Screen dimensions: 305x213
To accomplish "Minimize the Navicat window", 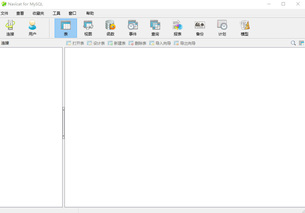I will coord(269,4).
